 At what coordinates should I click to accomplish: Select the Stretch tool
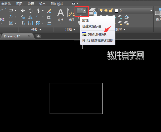pos(23,23)
